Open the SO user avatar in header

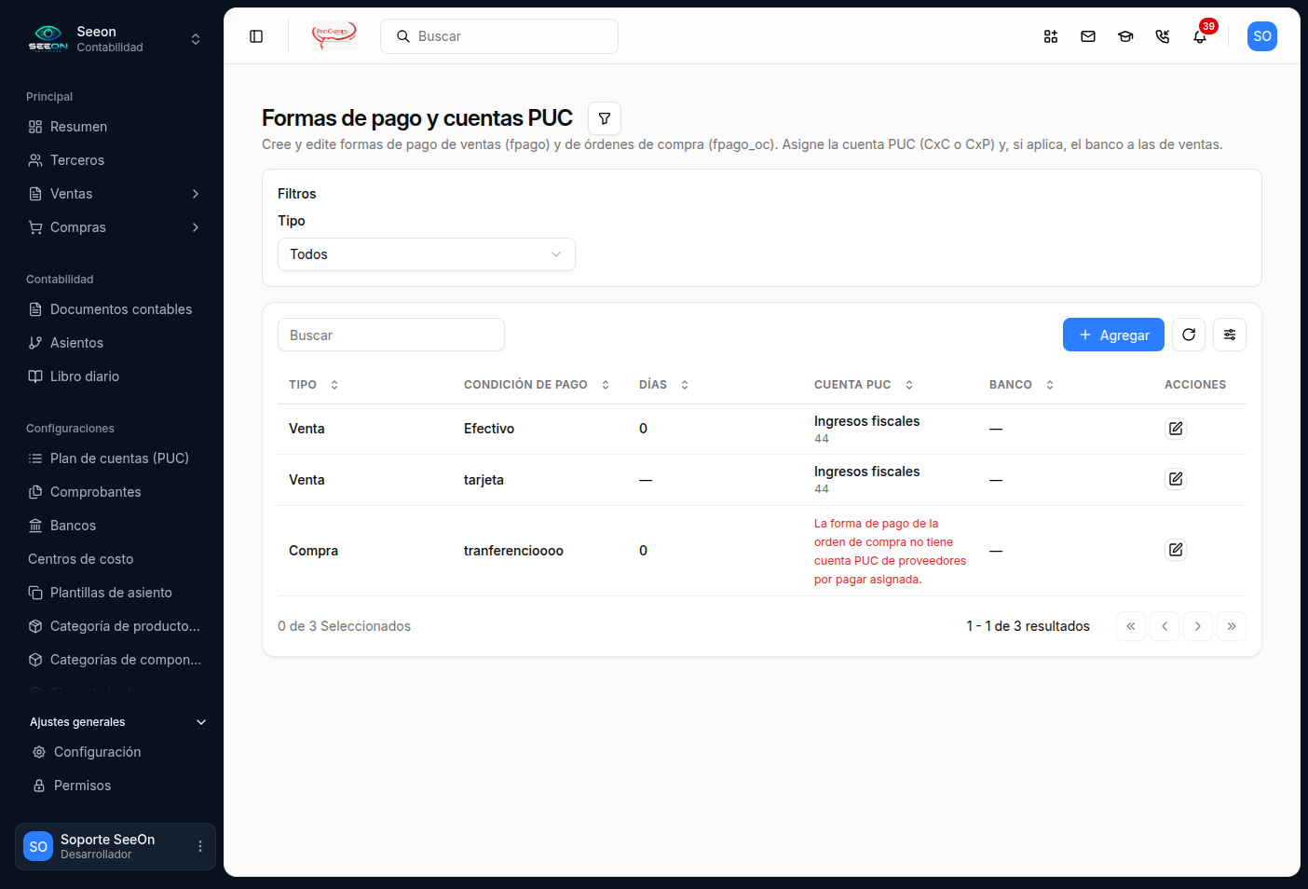[x=1262, y=36]
